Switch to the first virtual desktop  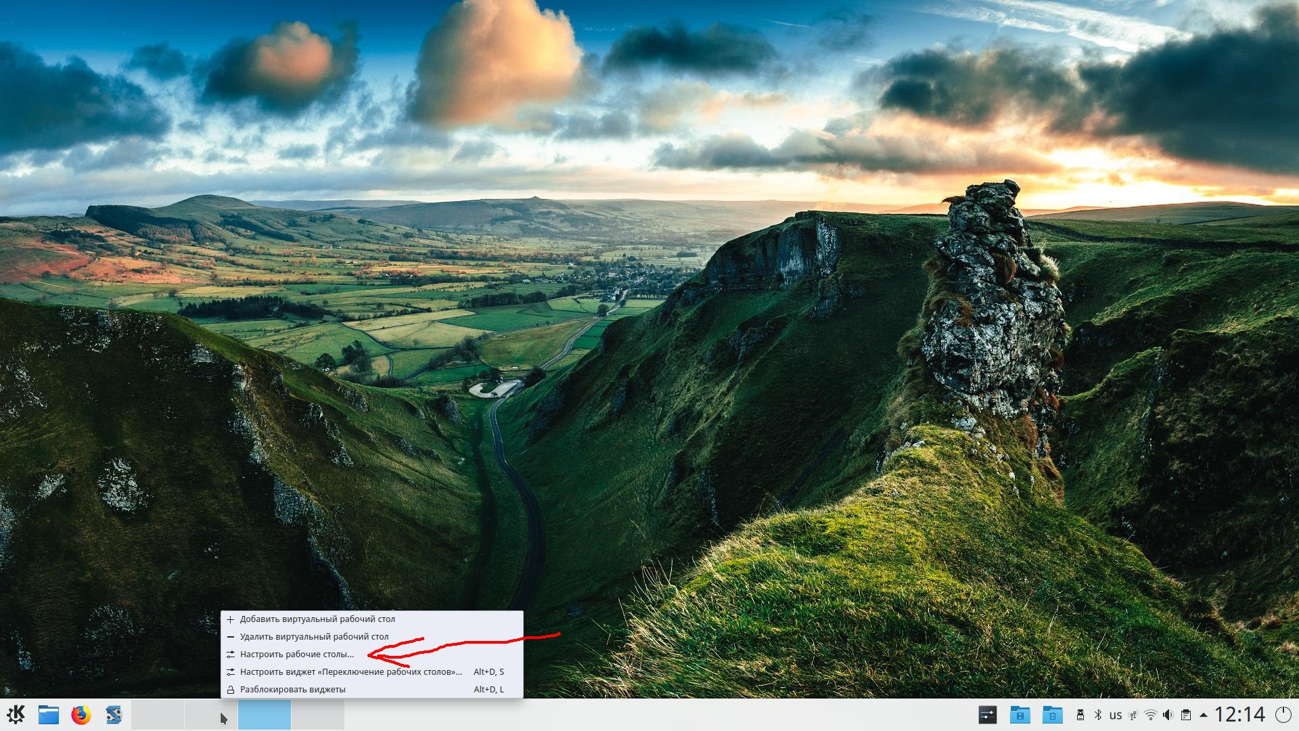coord(158,715)
